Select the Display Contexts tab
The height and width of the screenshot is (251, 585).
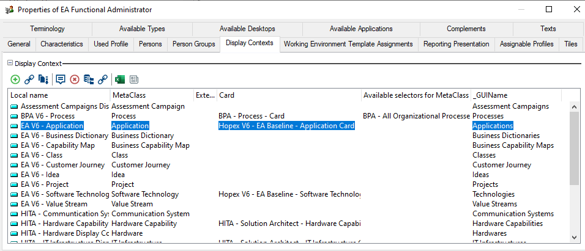click(x=250, y=43)
